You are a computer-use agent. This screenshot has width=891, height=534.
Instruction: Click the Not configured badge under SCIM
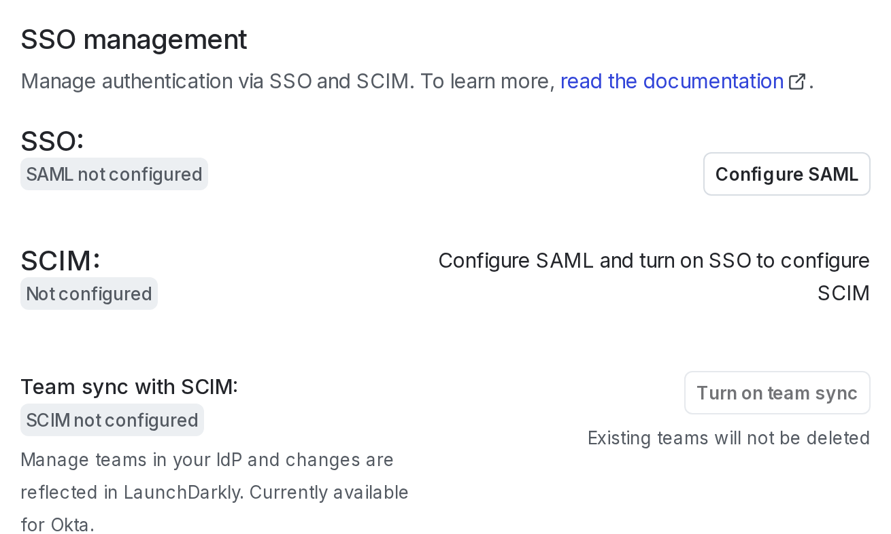tap(88, 293)
